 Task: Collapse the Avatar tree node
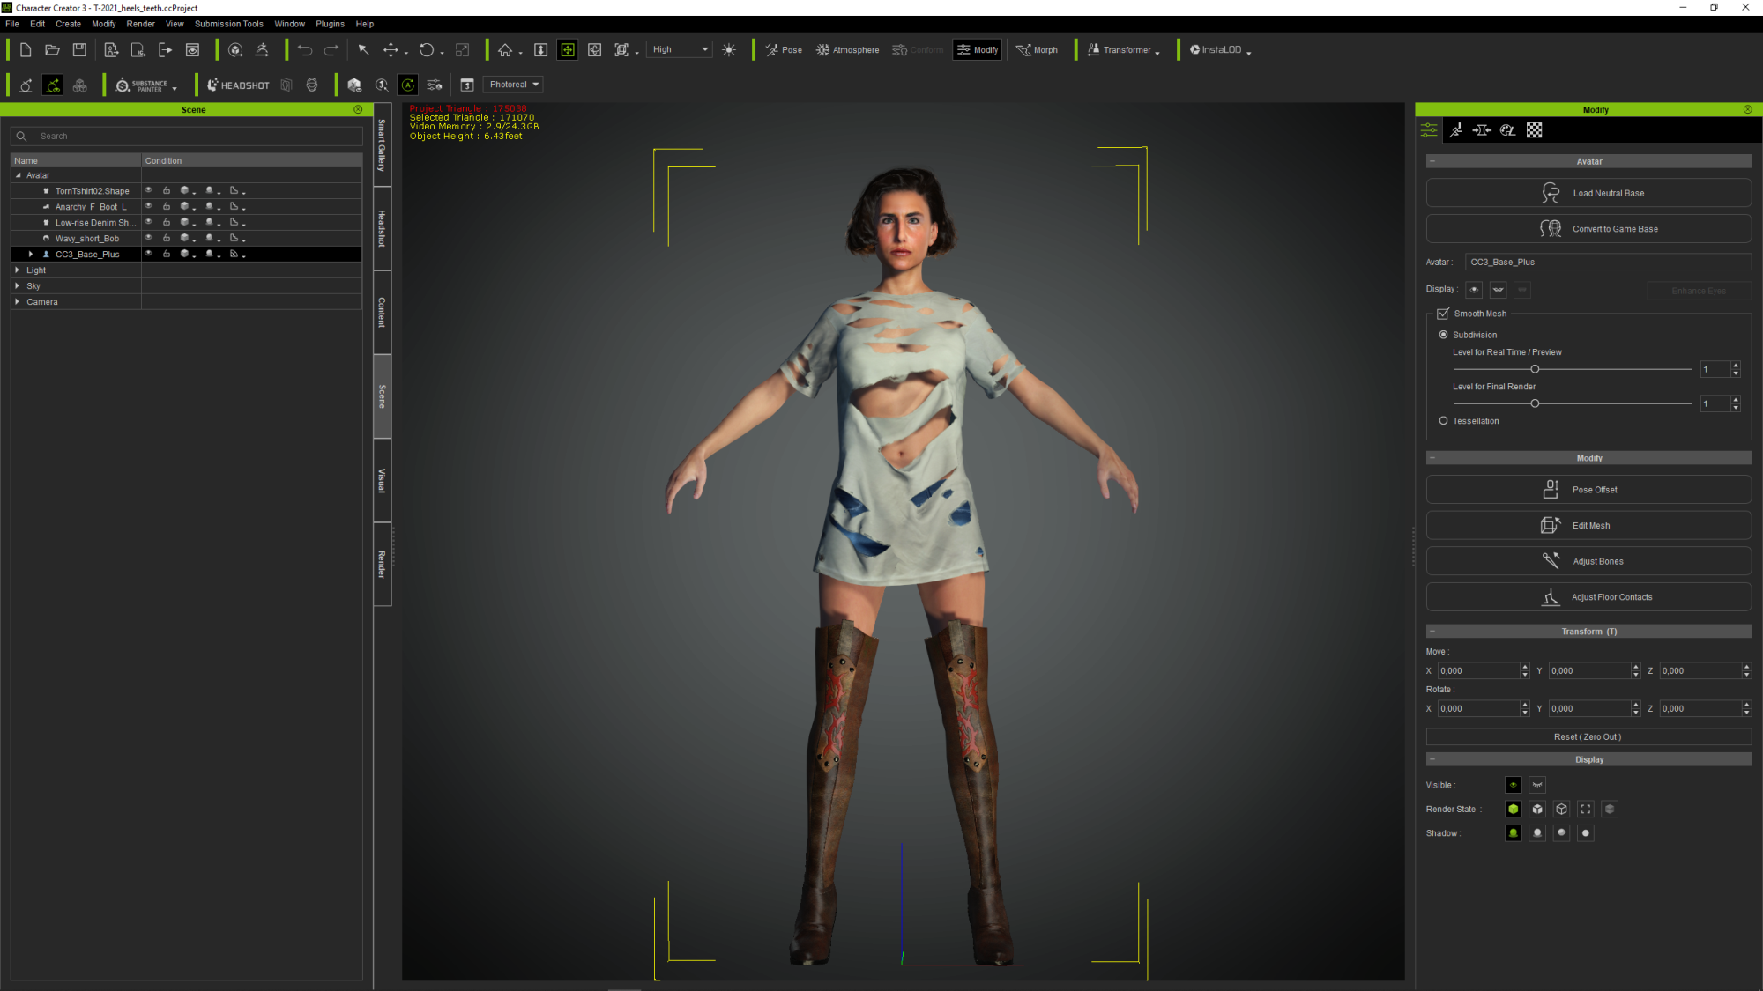coord(18,175)
